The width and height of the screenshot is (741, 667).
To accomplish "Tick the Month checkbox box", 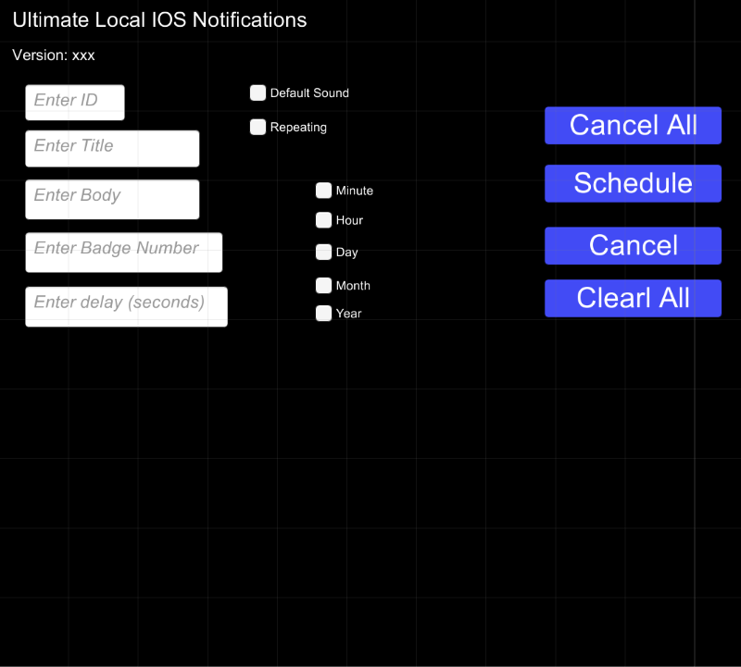I will [x=323, y=286].
